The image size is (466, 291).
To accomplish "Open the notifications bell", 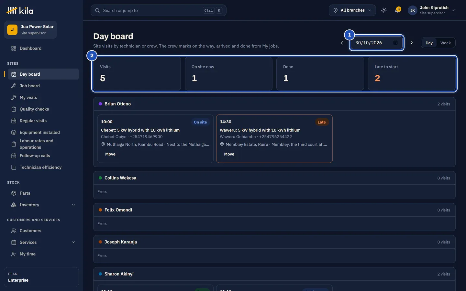I will click(x=397, y=10).
